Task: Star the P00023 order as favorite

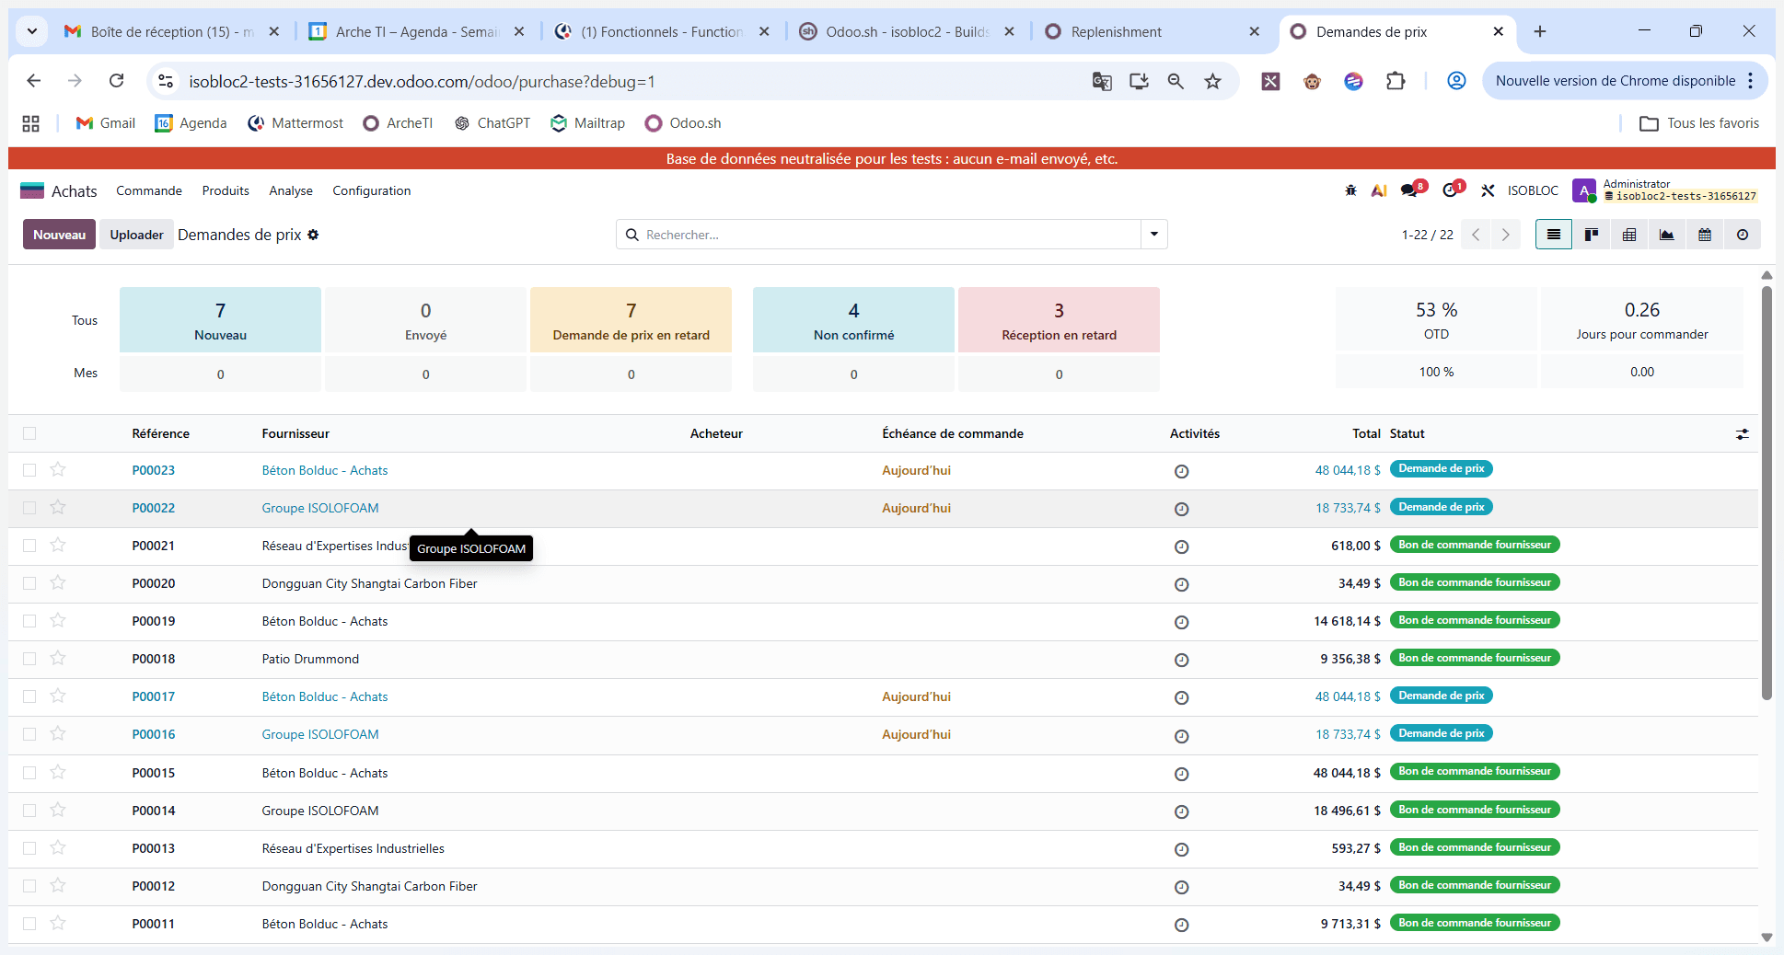Action: tap(58, 470)
